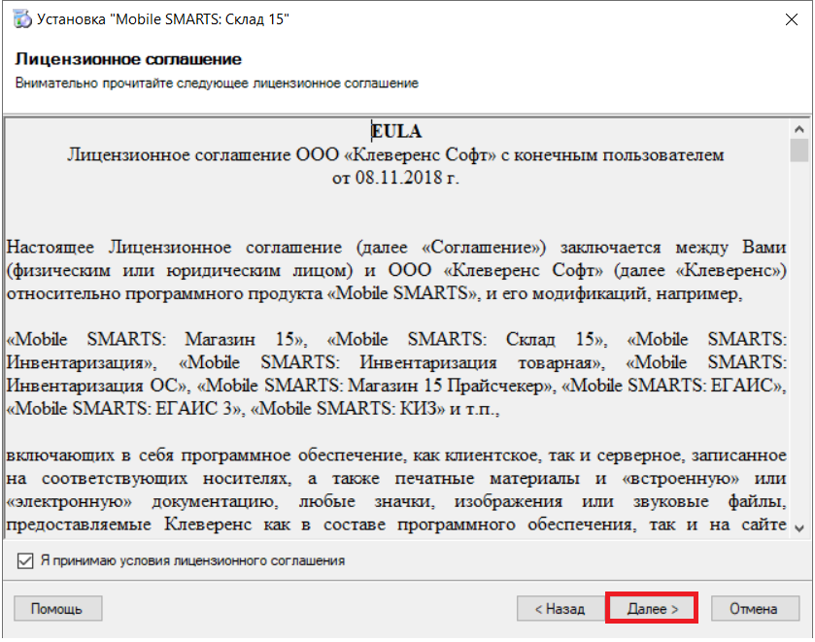Click the line starting "Настоящее Лицензионное соглашение"
Viewport: 815px width, 642px height.
pyautogui.click(x=396, y=247)
